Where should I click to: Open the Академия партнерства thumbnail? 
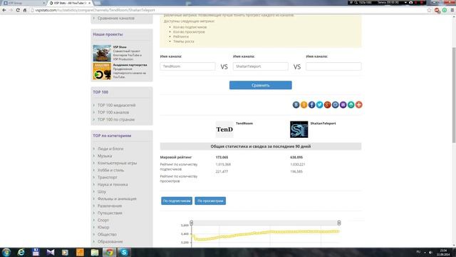point(102,71)
